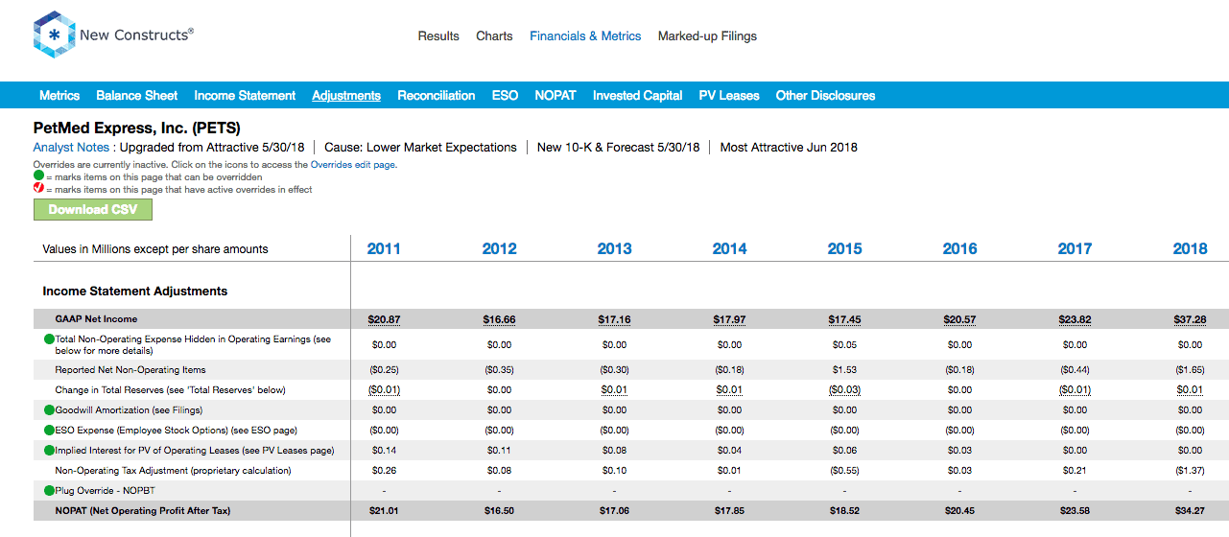The width and height of the screenshot is (1229, 537).
Task: Open Financials & Metrics navigation item
Action: (585, 36)
